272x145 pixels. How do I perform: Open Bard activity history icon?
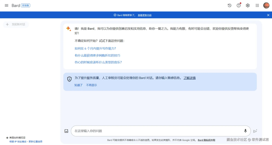click(x=229, y=6)
